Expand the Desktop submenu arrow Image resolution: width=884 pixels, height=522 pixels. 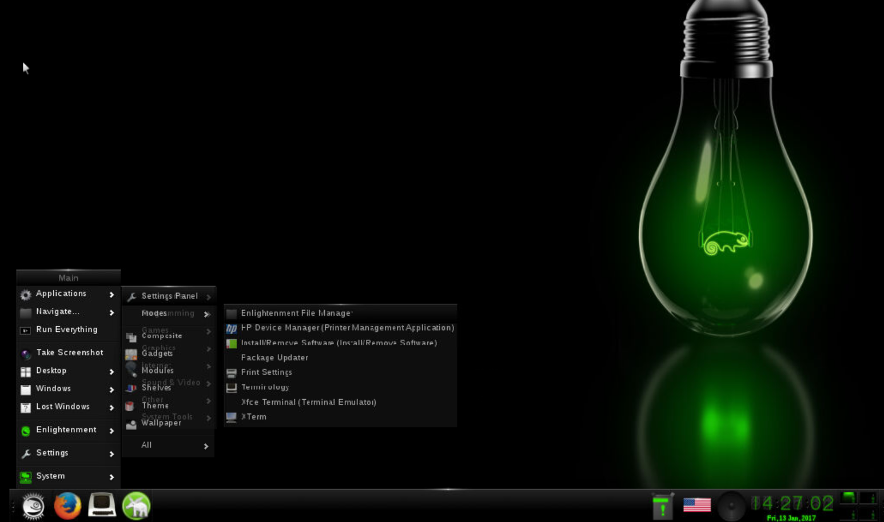(112, 371)
